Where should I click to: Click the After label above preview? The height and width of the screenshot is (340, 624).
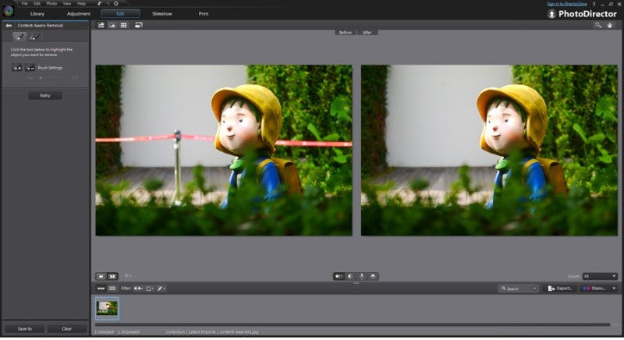point(367,33)
